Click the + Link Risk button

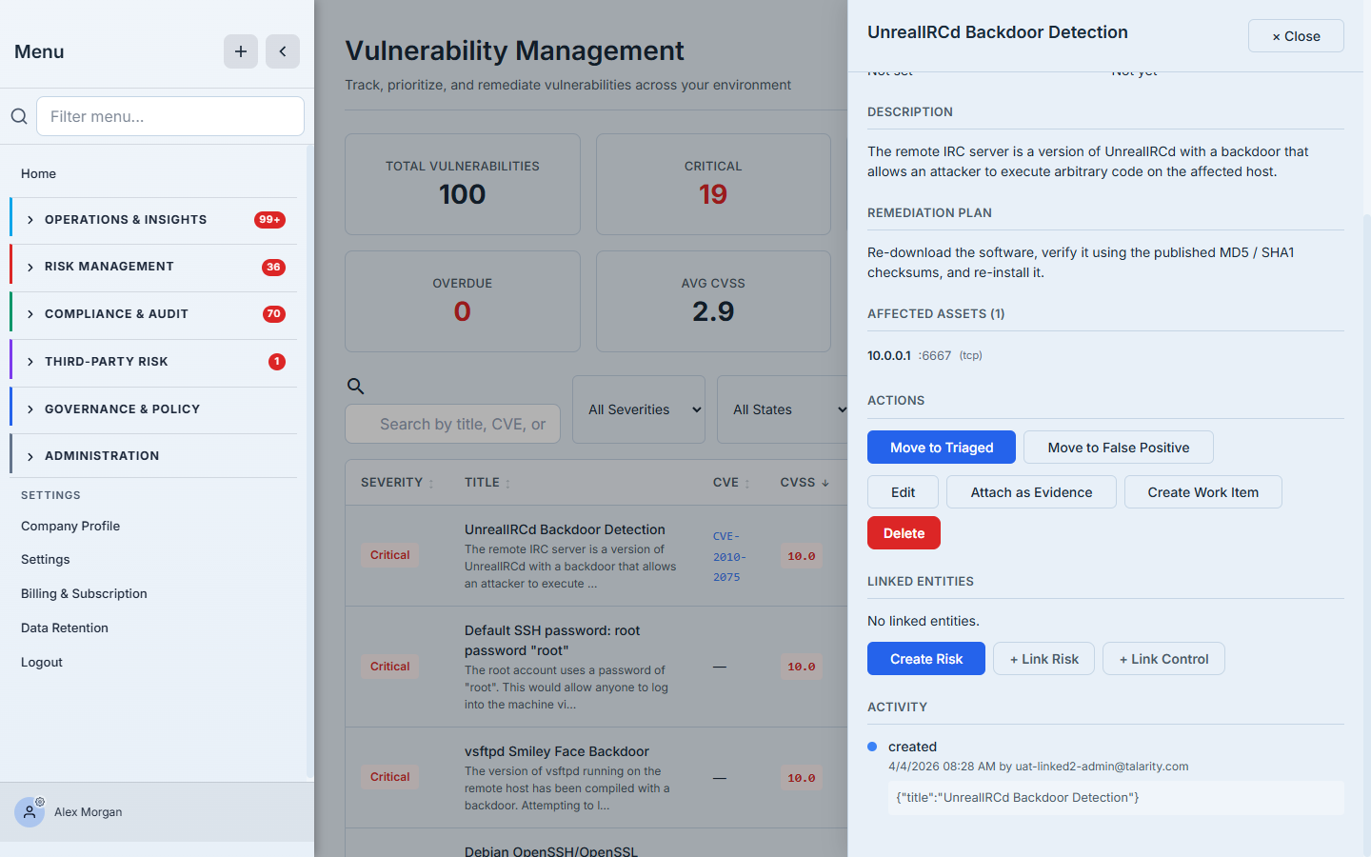(1043, 659)
